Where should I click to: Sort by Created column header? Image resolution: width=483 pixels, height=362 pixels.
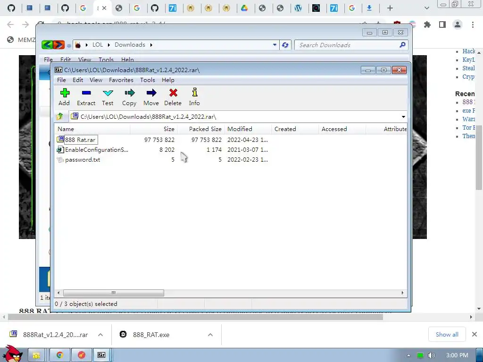pyautogui.click(x=295, y=129)
